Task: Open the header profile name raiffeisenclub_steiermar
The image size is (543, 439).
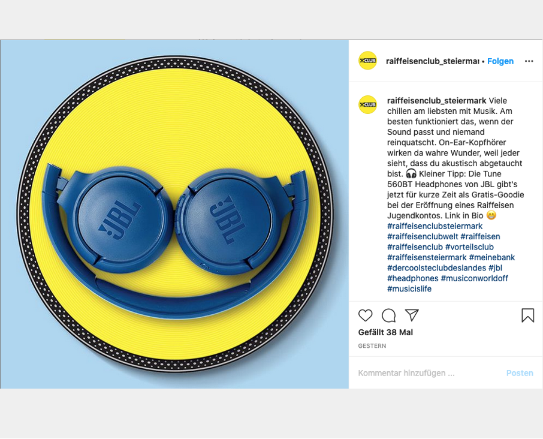Action: pos(433,61)
